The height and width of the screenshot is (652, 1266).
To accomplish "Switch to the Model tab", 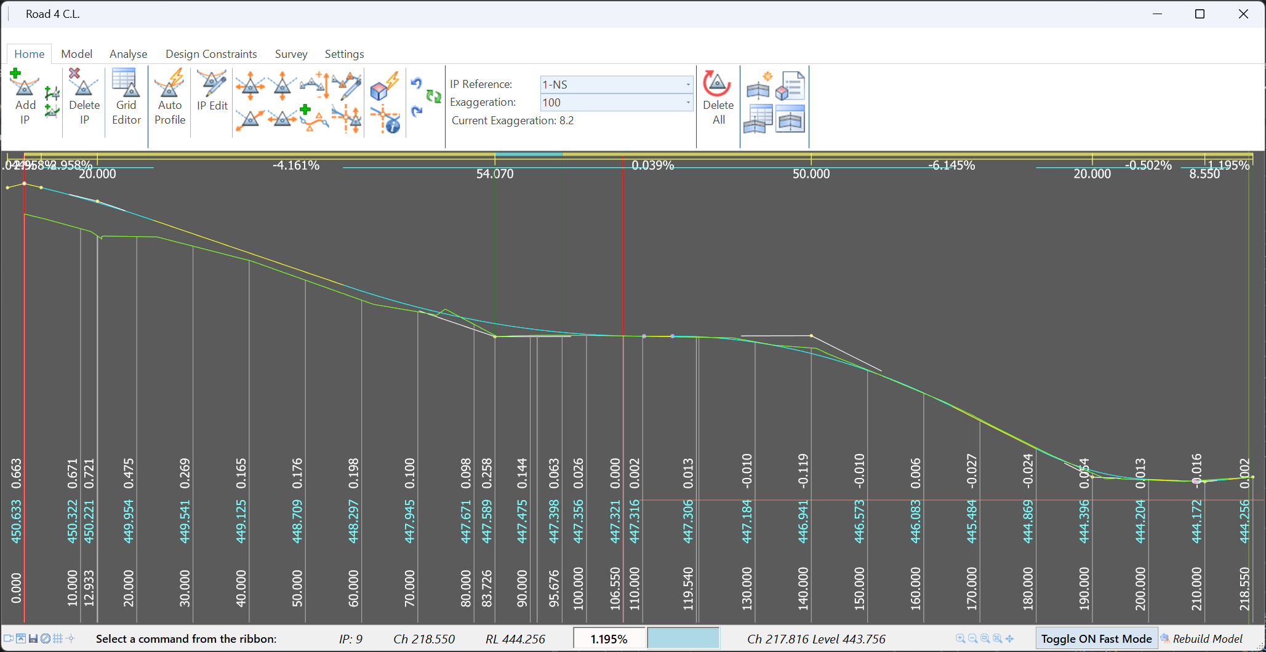I will (76, 54).
